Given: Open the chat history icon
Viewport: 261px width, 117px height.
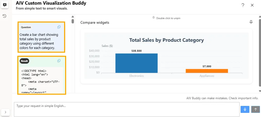Looking at the screenshot, I should click(x=5, y=16).
